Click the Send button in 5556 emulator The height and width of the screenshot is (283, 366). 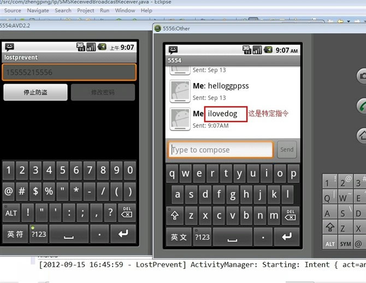tap(287, 150)
